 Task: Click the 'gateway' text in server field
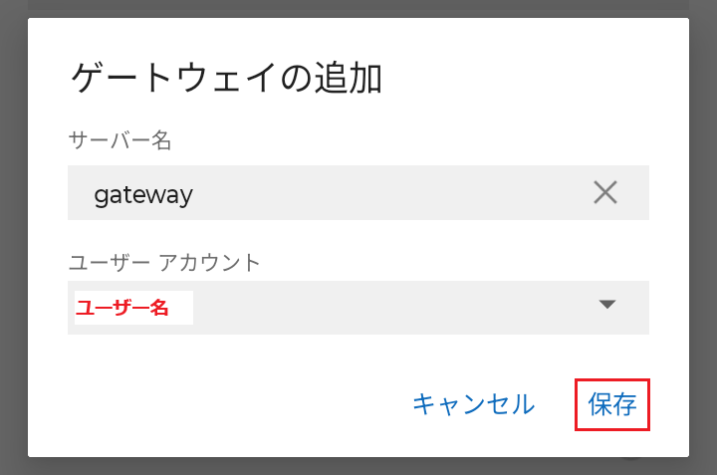143,193
